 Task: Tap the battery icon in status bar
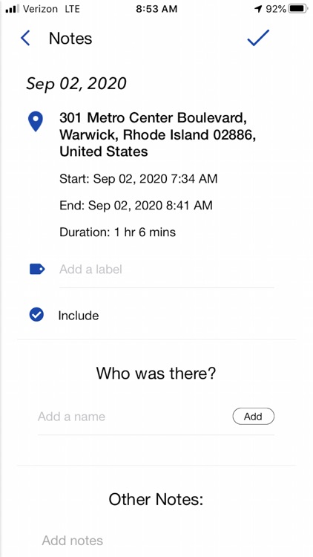click(x=299, y=9)
